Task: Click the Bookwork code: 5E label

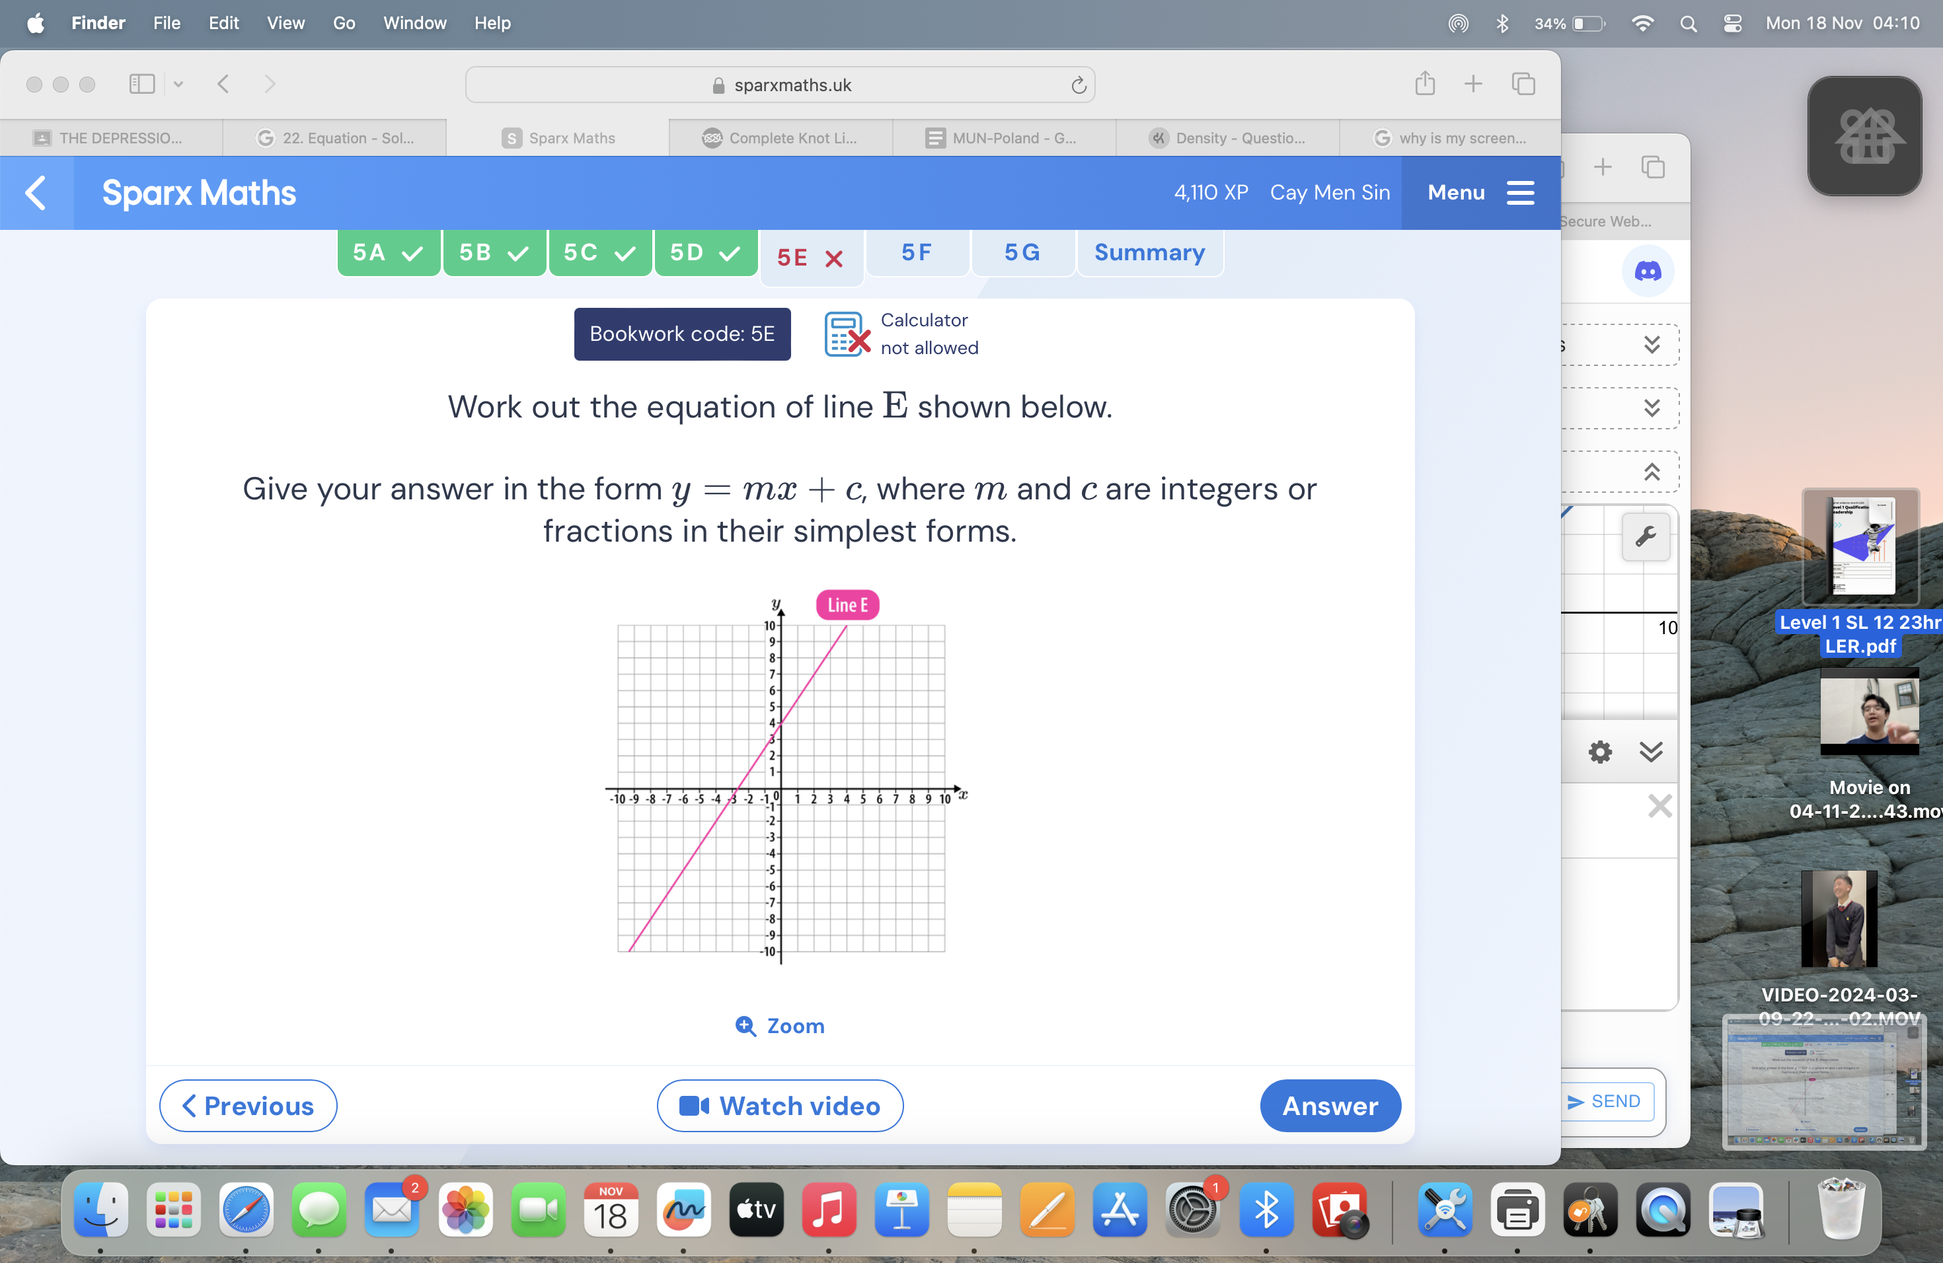Action: pyautogui.click(x=681, y=334)
